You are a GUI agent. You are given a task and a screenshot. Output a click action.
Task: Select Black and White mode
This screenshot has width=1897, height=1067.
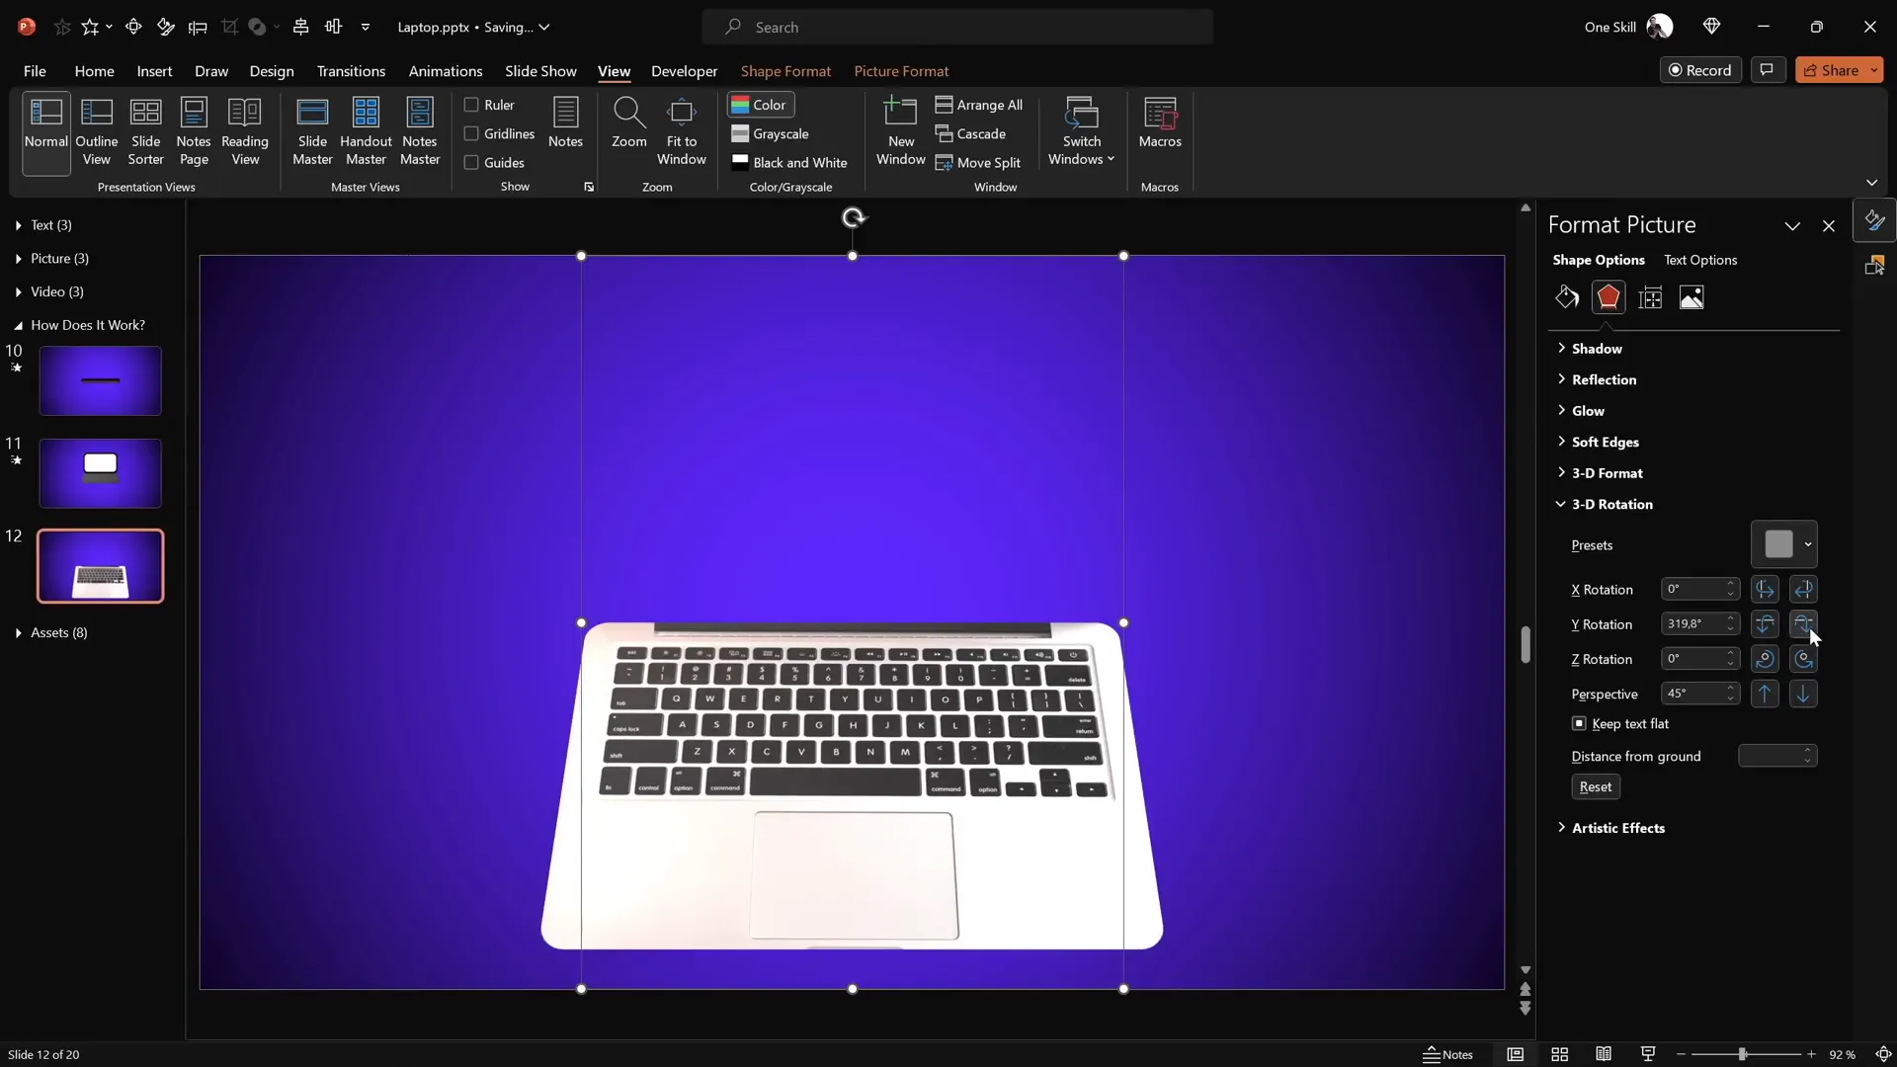tap(789, 162)
